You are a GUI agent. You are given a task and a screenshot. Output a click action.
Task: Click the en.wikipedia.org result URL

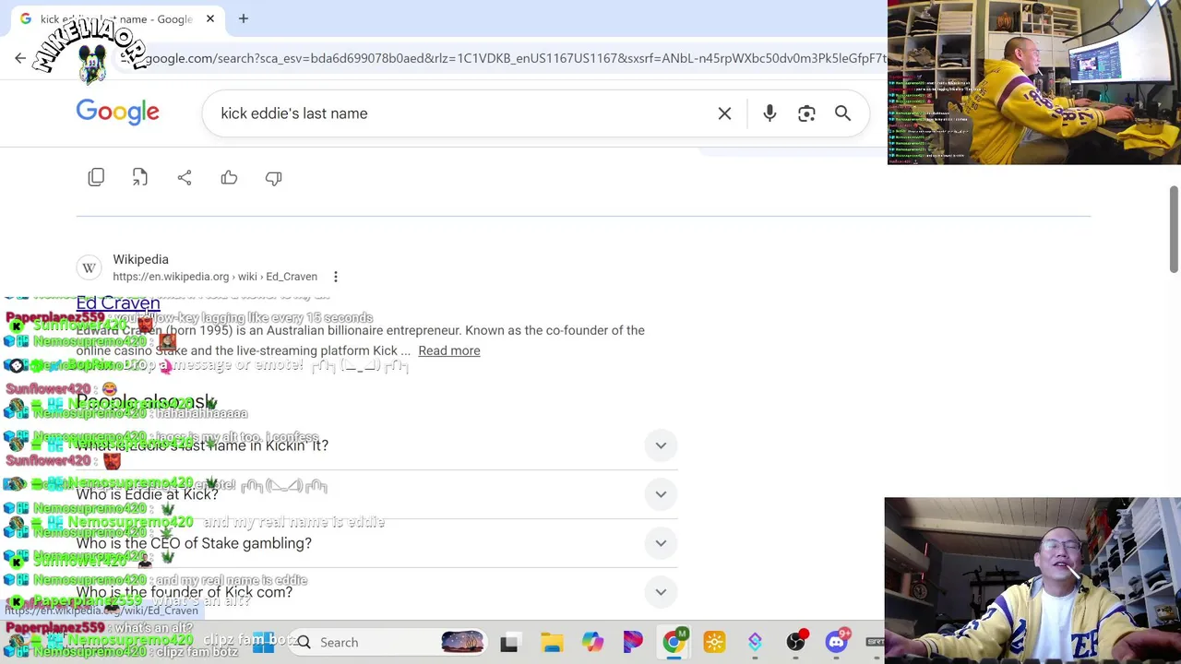pos(215,277)
